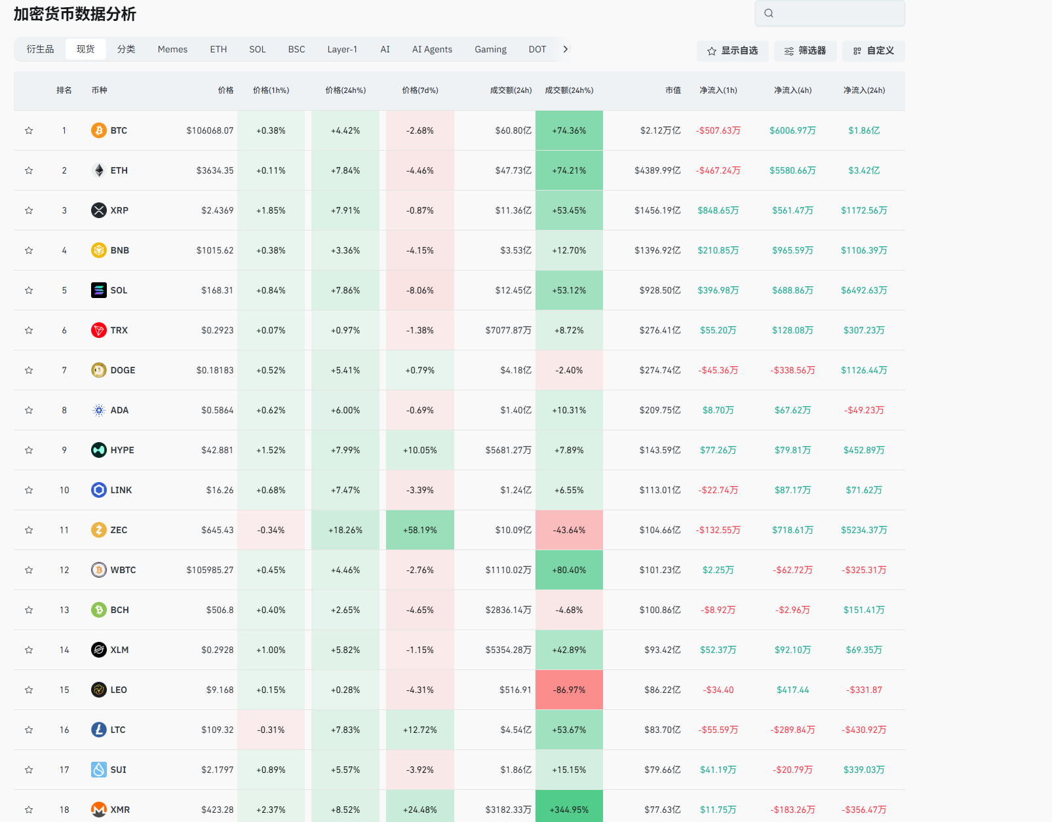Image resolution: width=1052 pixels, height=822 pixels.
Task: Click the Chainlink (LINK) coin icon
Action: tap(98, 490)
